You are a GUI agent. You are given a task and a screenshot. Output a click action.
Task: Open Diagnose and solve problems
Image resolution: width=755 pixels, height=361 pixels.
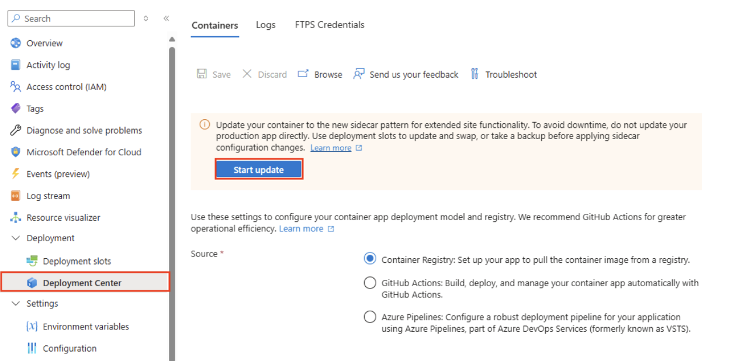pyautogui.click(x=84, y=130)
